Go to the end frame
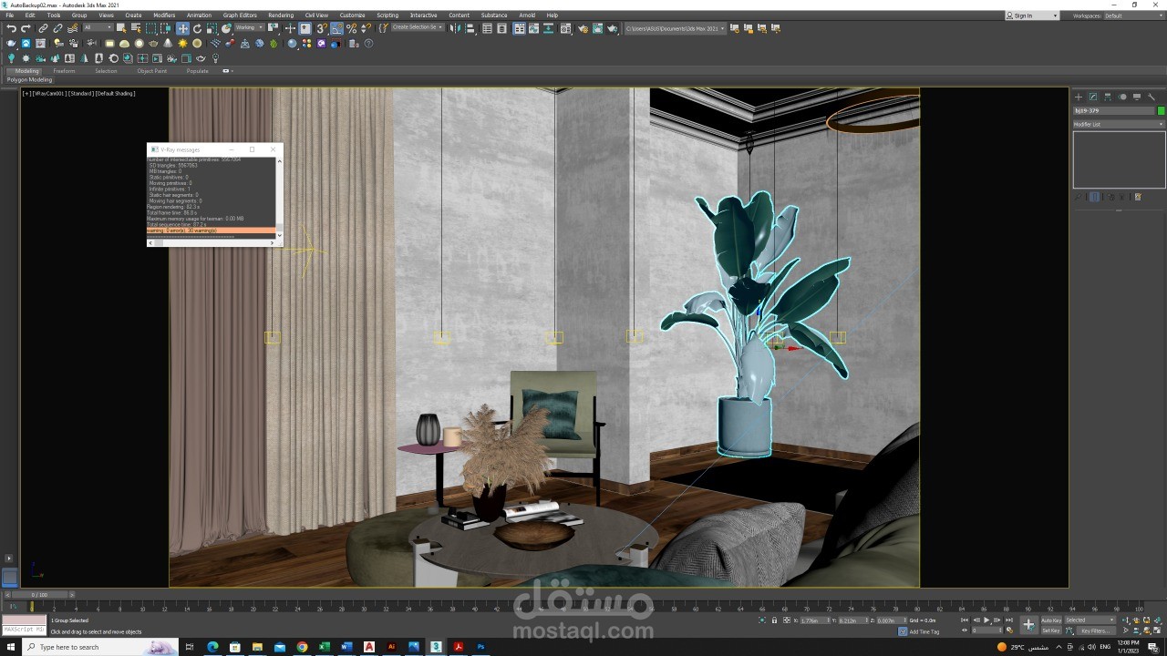The width and height of the screenshot is (1167, 656). point(1009,620)
